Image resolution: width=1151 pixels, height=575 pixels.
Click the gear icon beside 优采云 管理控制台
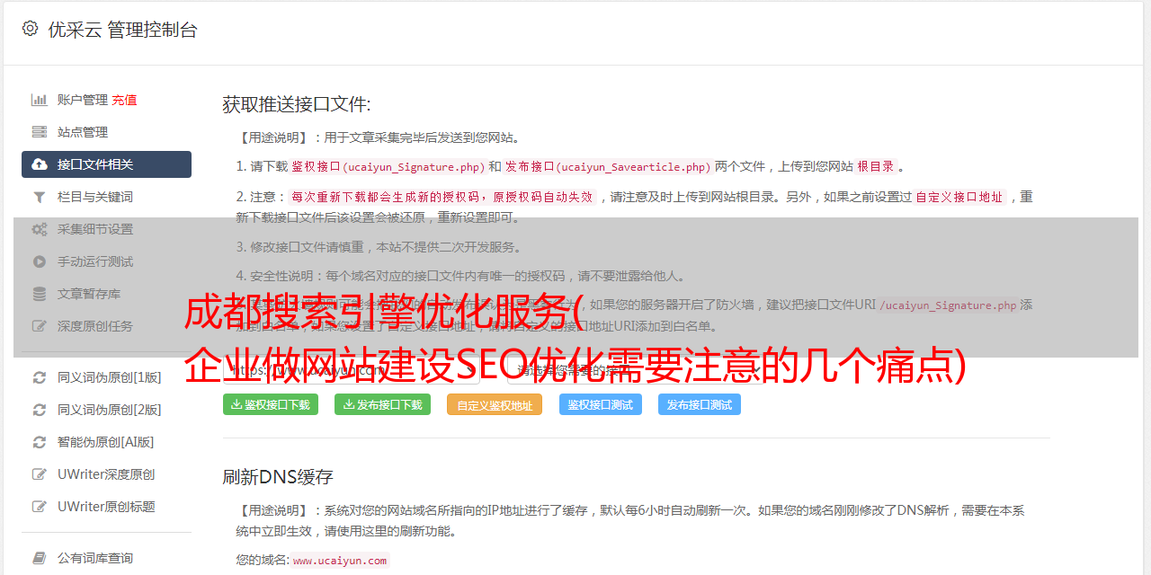click(x=30, y=29)
